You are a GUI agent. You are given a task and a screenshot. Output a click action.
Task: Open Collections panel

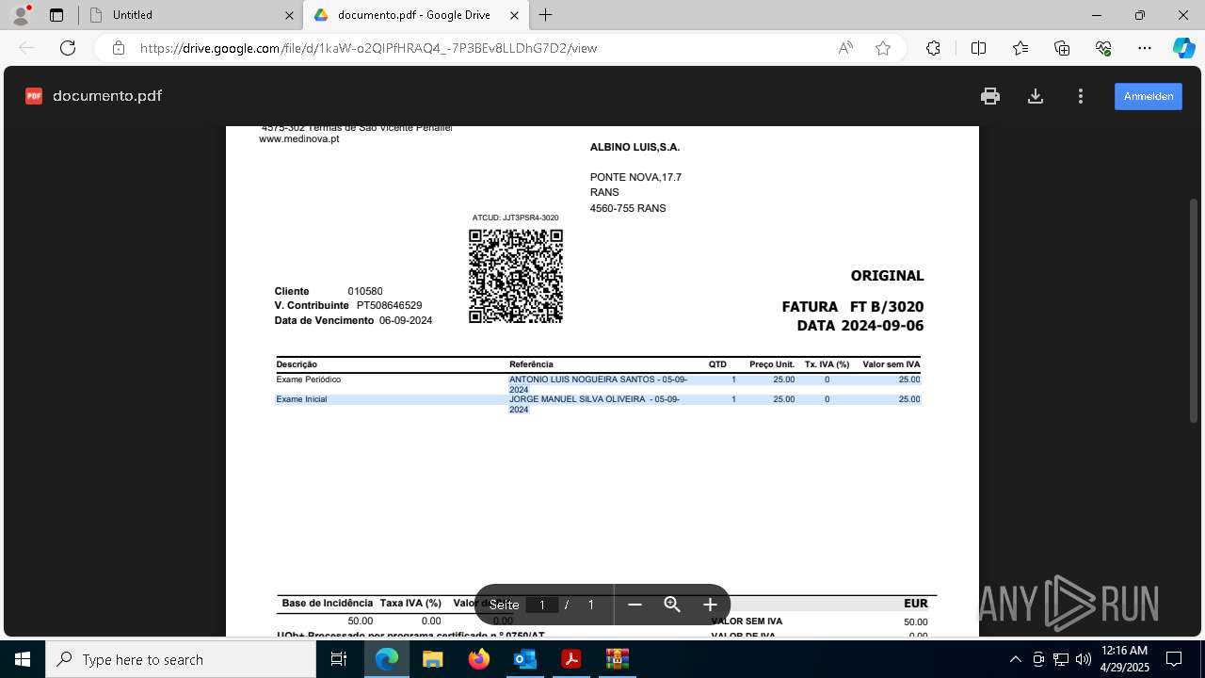click(1062, 48)
